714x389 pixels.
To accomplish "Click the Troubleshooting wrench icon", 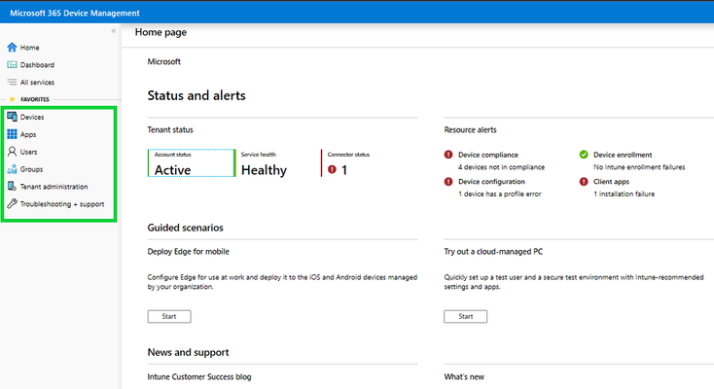I will [12, 203].
